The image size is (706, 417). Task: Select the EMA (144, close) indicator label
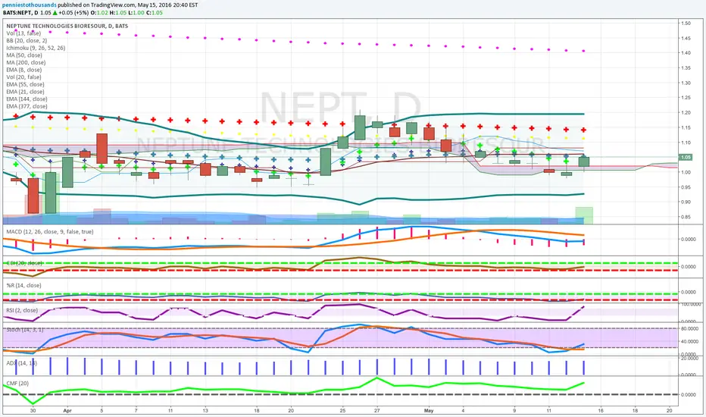click(27, 99)
